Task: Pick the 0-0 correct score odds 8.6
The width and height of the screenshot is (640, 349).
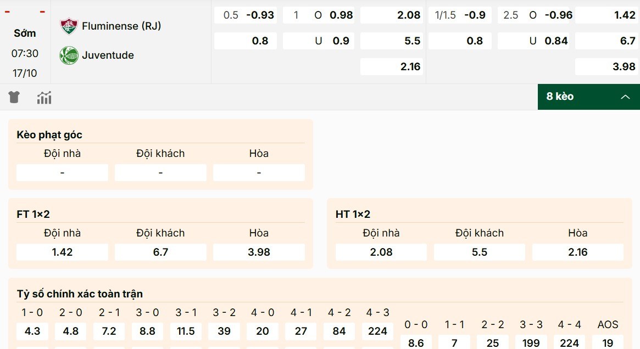Action: click(x=416, y=343)
